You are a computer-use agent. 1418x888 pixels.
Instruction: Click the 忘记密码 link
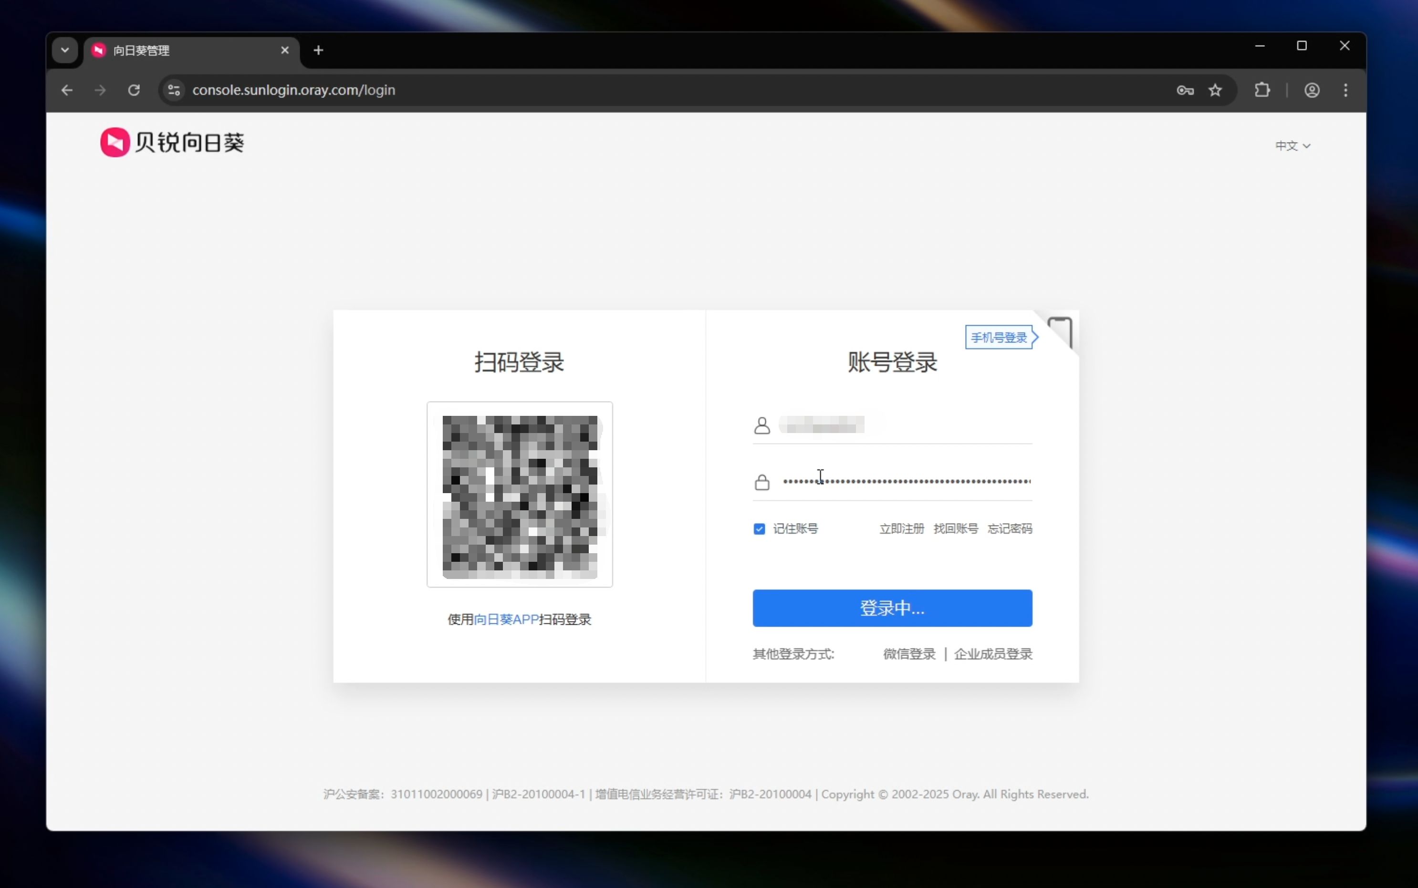[1009, 528]
